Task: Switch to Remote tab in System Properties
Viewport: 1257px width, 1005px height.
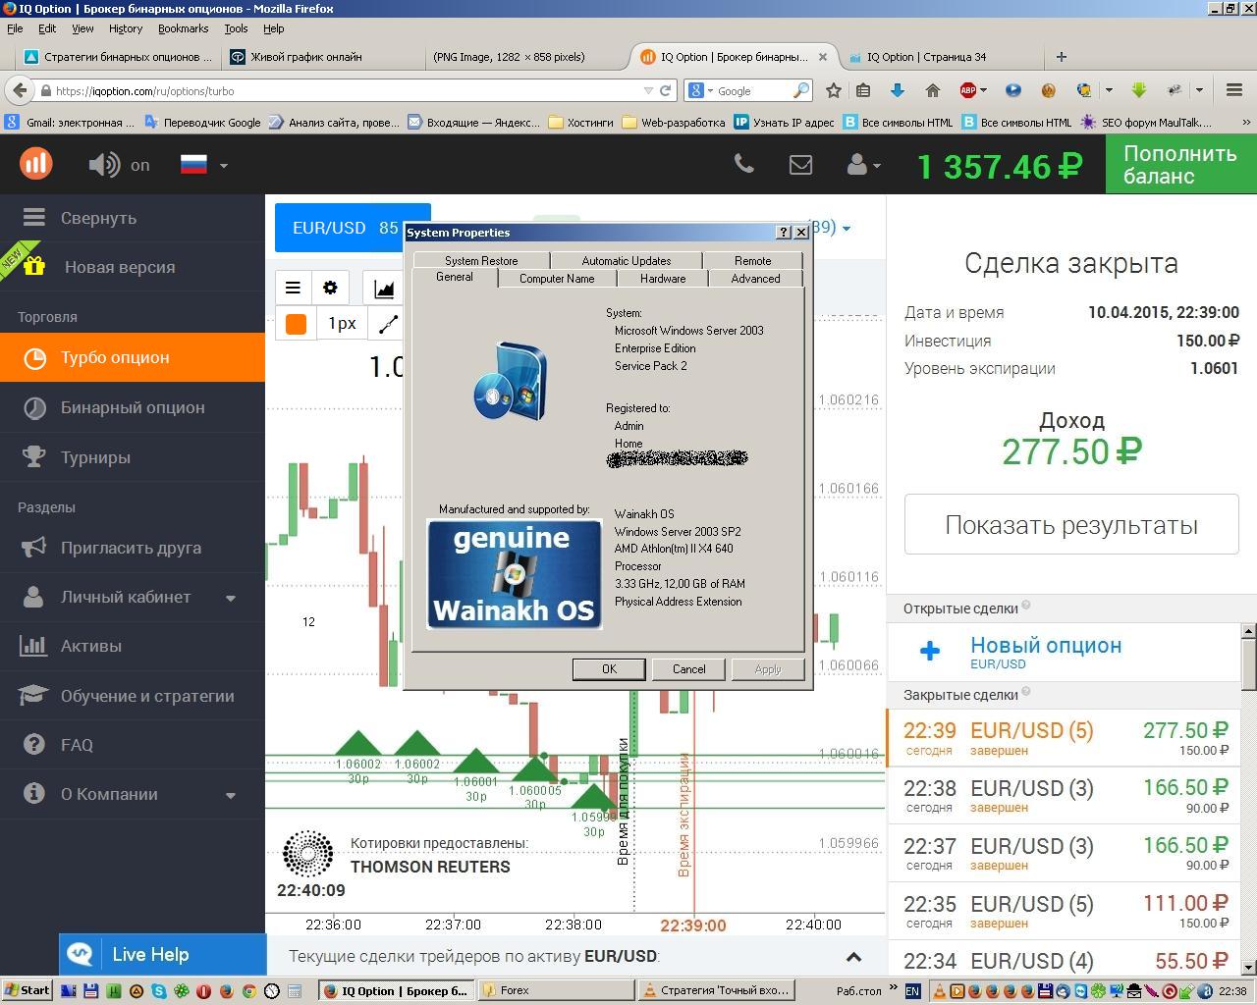Action: [x=753, y=260]
